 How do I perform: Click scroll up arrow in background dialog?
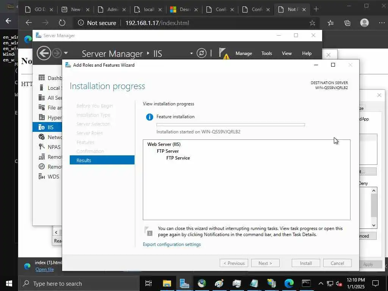374,190
